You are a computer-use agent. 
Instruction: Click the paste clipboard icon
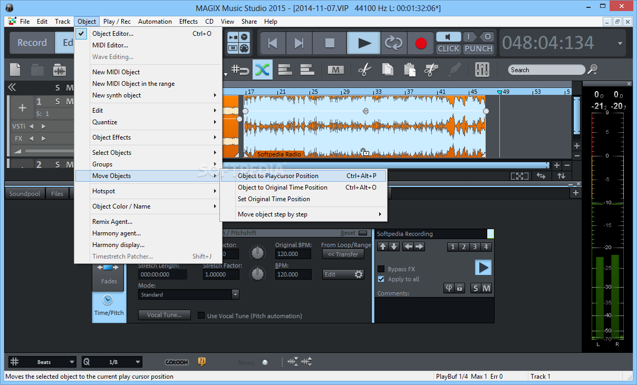(x=409, y=70)
